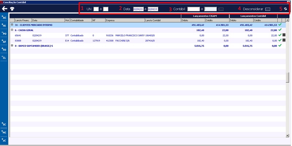Click the back arrow icon

4,8
